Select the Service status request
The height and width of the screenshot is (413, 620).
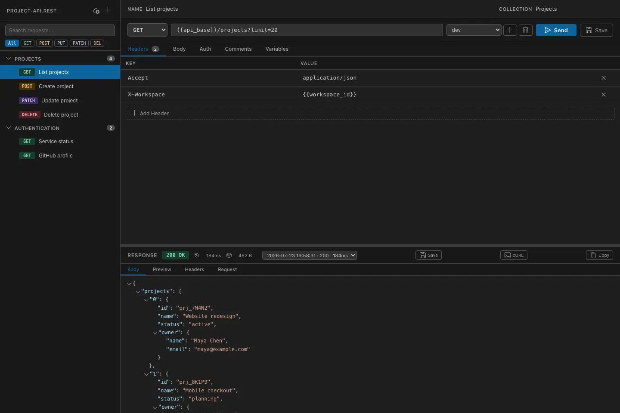coord(60,142)
